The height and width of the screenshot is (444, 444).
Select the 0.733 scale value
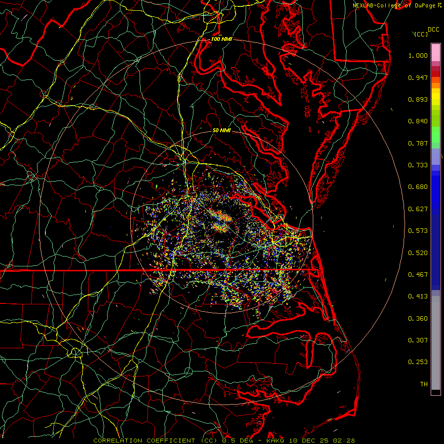click(418, 165)
